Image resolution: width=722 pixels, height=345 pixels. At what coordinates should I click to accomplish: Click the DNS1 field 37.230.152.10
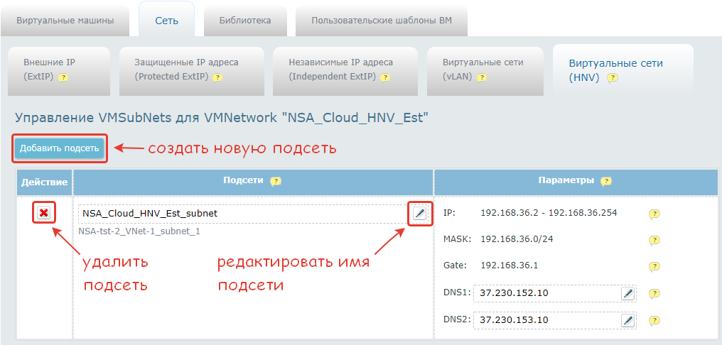(x=547, y=293)
